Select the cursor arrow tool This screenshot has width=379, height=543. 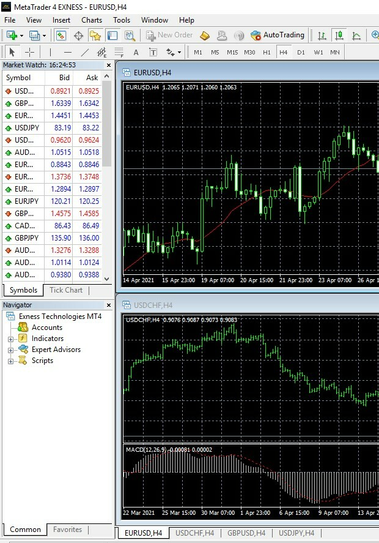click(12, 52)
